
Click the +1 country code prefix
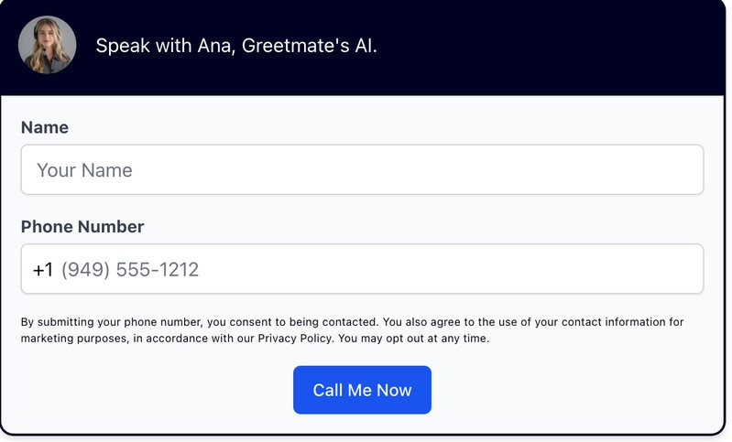click(x=43, y=270)
